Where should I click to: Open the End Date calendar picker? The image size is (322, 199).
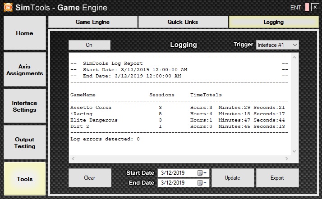click(x=202, y=183)
